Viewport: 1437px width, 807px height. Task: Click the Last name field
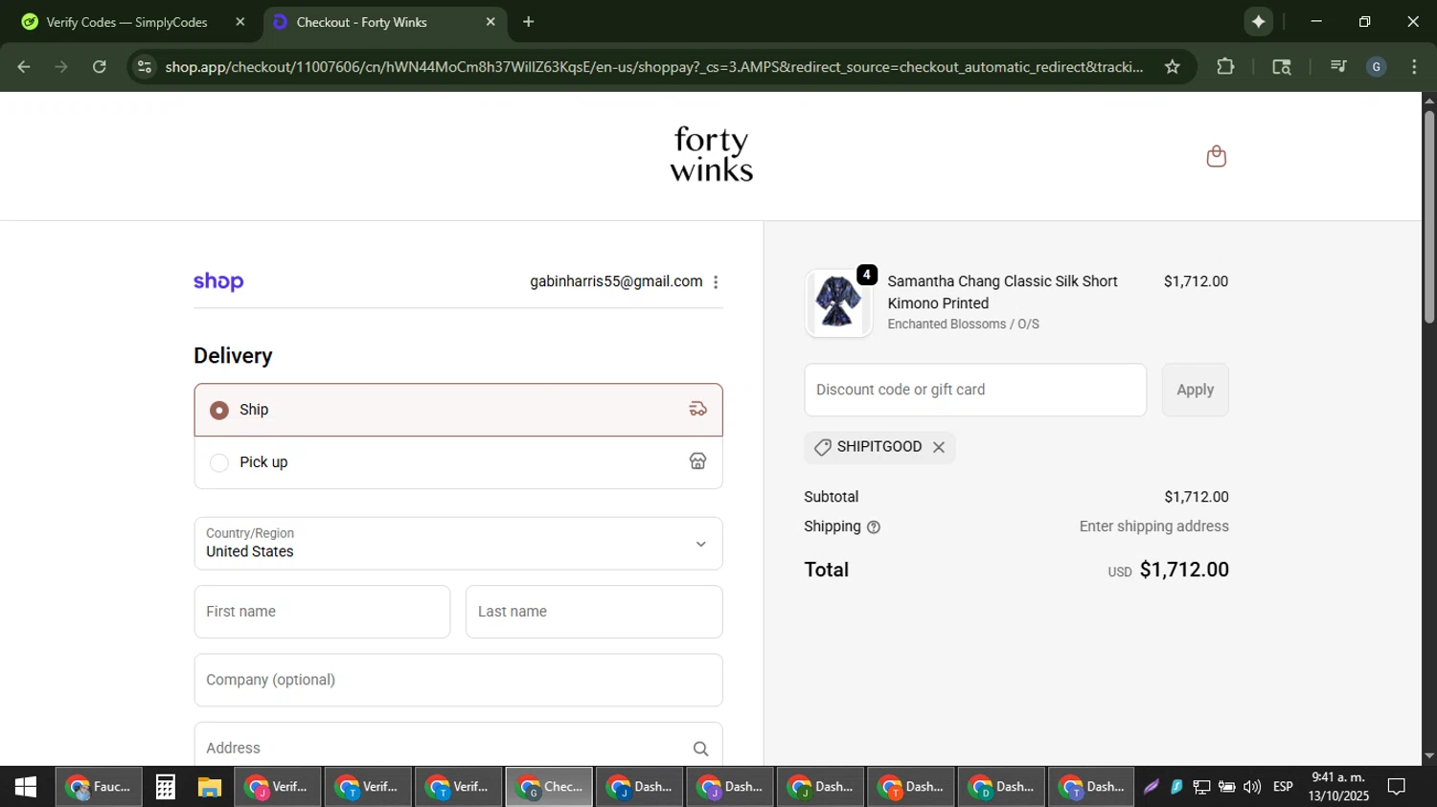594,612
